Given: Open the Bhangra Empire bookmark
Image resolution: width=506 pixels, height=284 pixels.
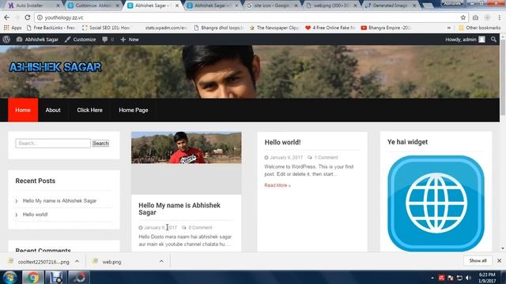Looking at the screenshot, I should (386, 28).
